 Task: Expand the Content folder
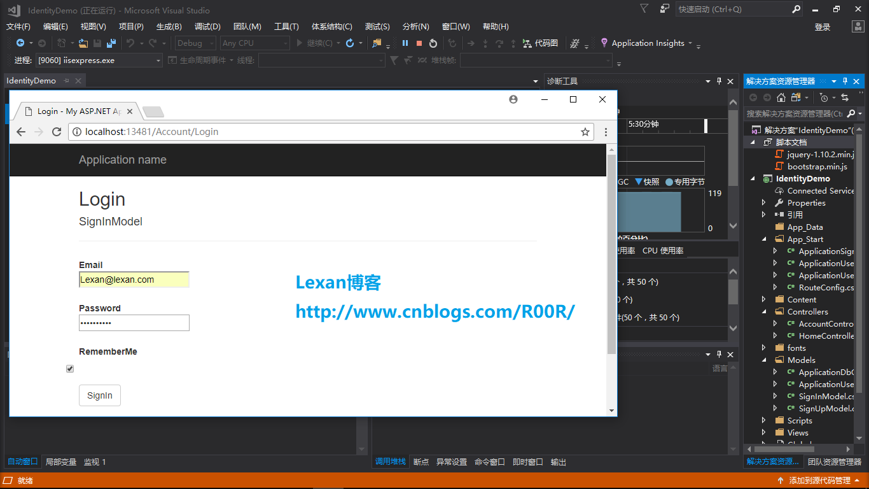click(x=764, y=300)
